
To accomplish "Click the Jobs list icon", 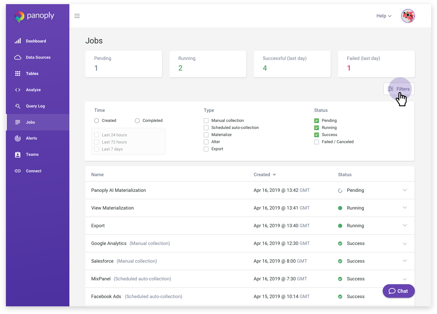I will (x=18, y=122).
